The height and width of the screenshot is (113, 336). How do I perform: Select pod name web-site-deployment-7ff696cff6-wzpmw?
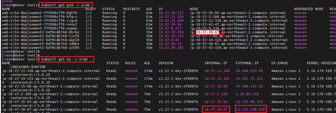(39, 28)
